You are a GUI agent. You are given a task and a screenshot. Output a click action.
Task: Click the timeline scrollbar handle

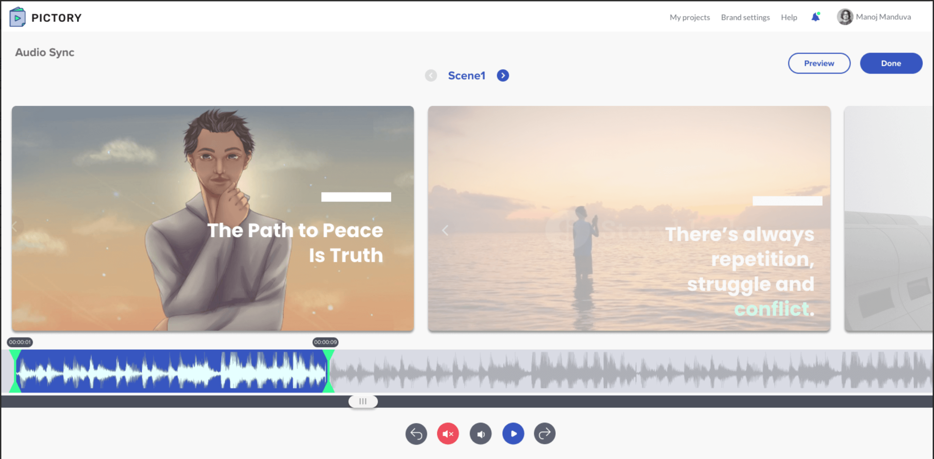click(x=363, y=401)
